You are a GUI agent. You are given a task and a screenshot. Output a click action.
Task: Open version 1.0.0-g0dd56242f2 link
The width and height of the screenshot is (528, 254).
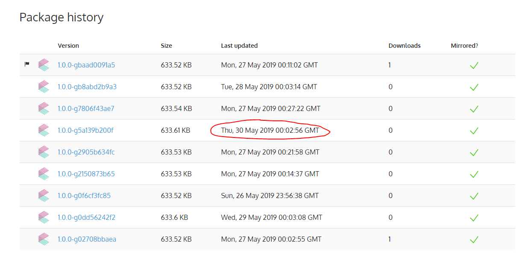(x=86, y=218)
